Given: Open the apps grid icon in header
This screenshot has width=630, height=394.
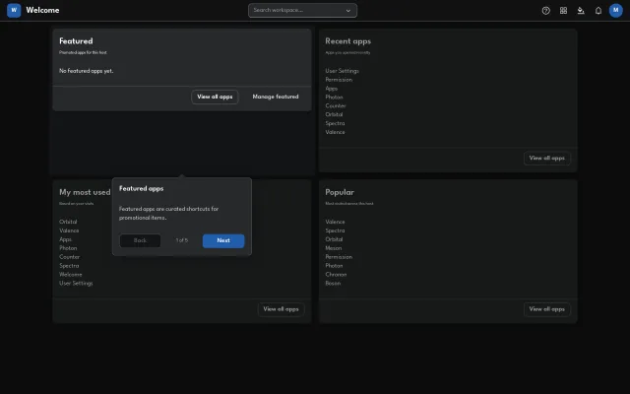Looking at the screenshot, I should point(563,11).
